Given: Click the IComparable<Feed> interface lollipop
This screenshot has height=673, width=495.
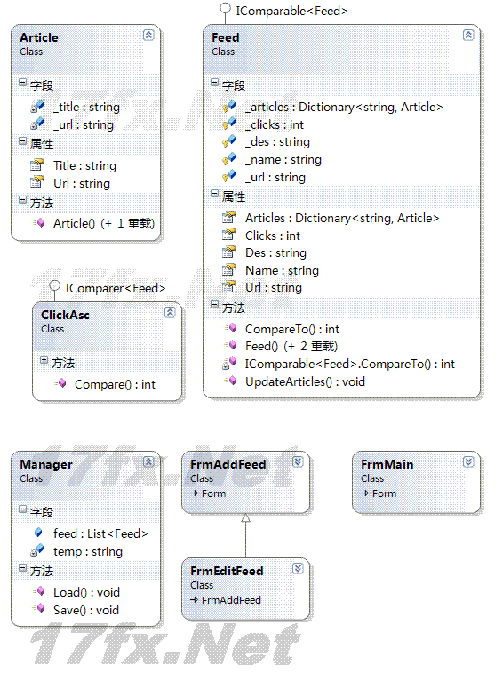Looking at the screenshot, I should (225, 9).
